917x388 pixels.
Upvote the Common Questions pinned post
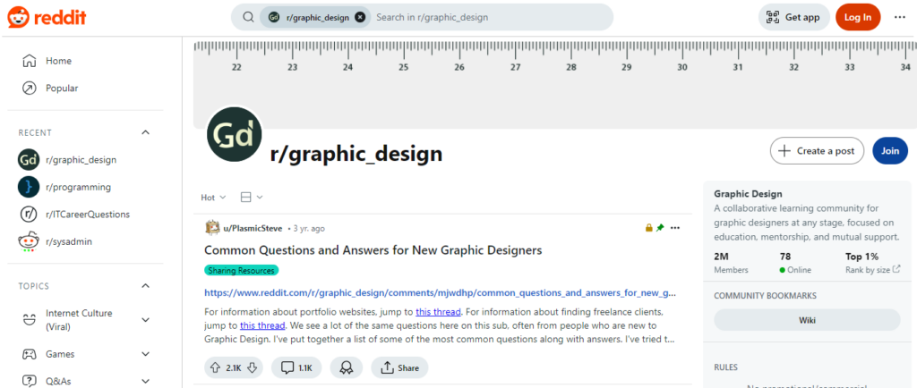pyautogui.click(x=215, y=367)
